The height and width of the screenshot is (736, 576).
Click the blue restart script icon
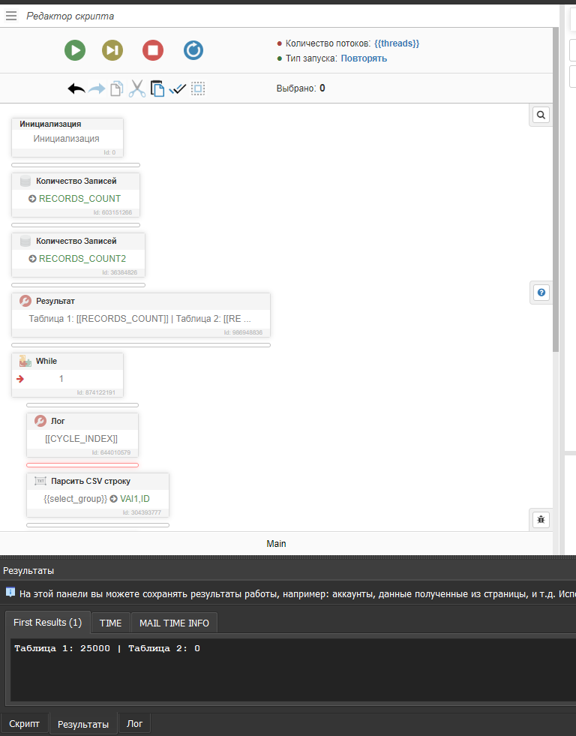[x=193, y=50]
